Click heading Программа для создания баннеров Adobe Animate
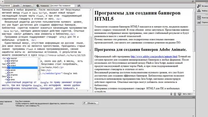The height and width of the screenshot is (117, 208). (x=140, y=49)
